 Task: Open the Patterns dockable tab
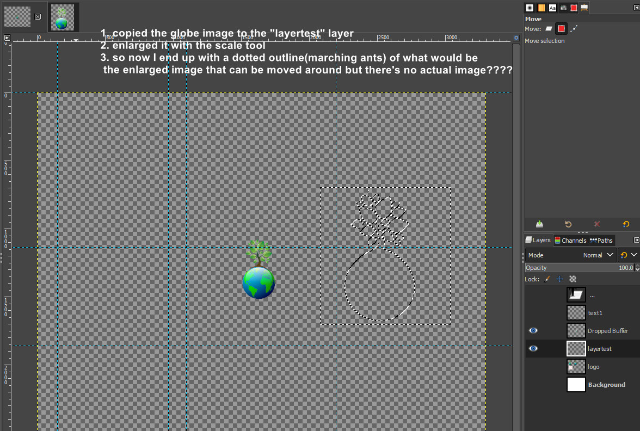pos(541,8)
